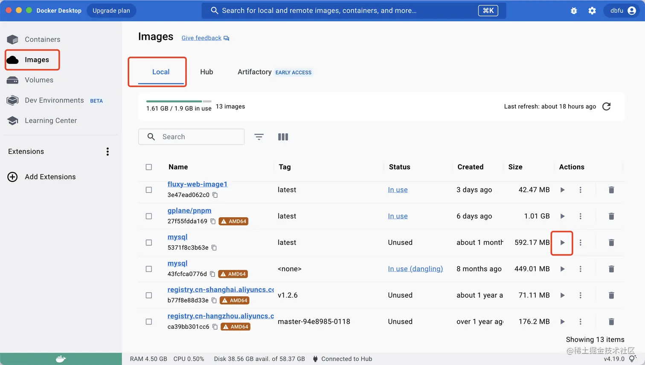Open the fluxy-web-image1 image link
The height and width of the screenshot is (365, 645).
[x=198, y=184]
